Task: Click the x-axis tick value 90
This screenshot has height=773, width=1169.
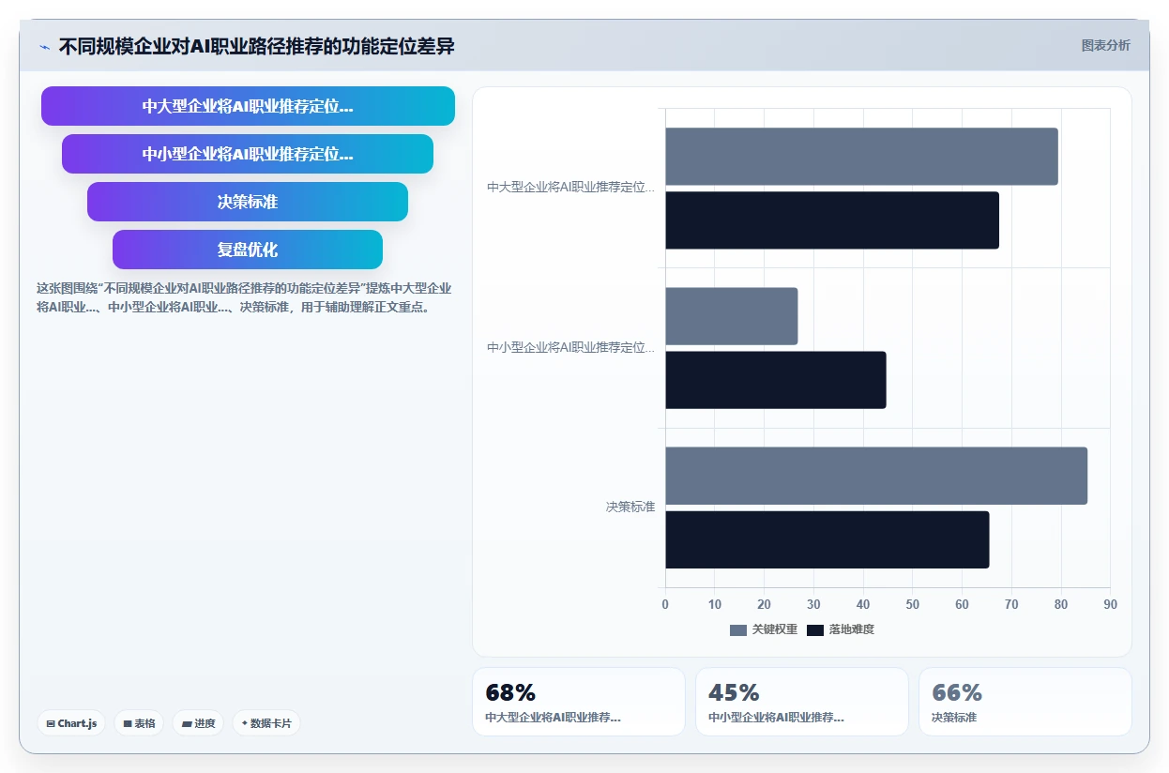Action: tap(1111, 605)
